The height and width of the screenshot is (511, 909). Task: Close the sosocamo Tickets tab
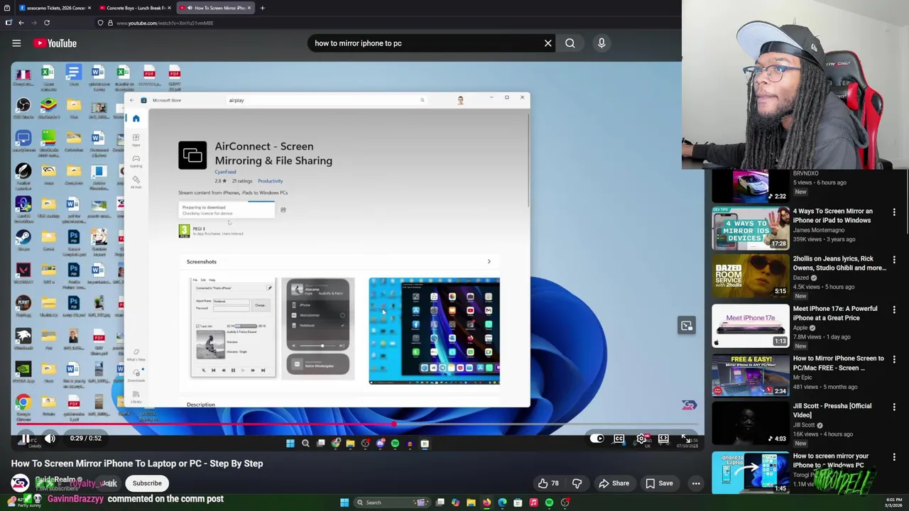click(89, 8)
